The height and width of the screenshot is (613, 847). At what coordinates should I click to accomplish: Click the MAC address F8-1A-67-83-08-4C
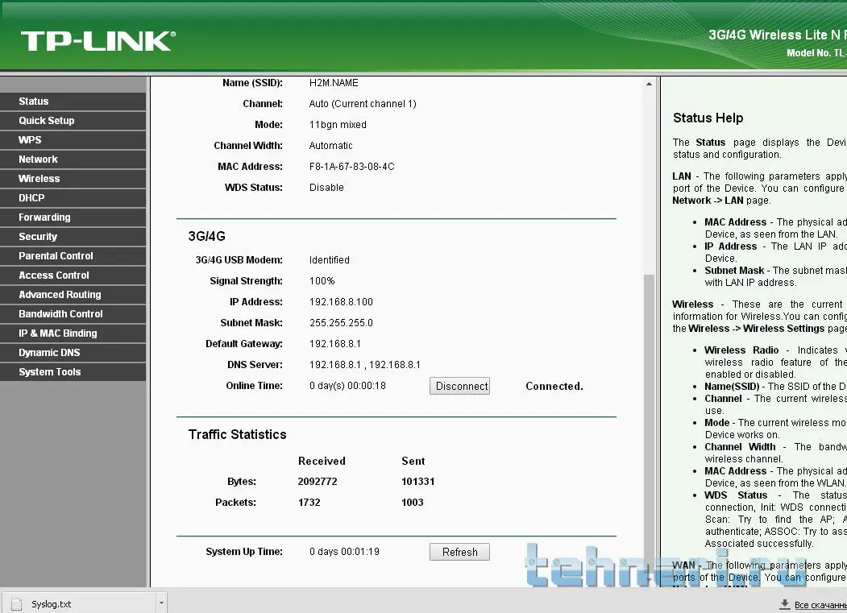tap(351, 167)
